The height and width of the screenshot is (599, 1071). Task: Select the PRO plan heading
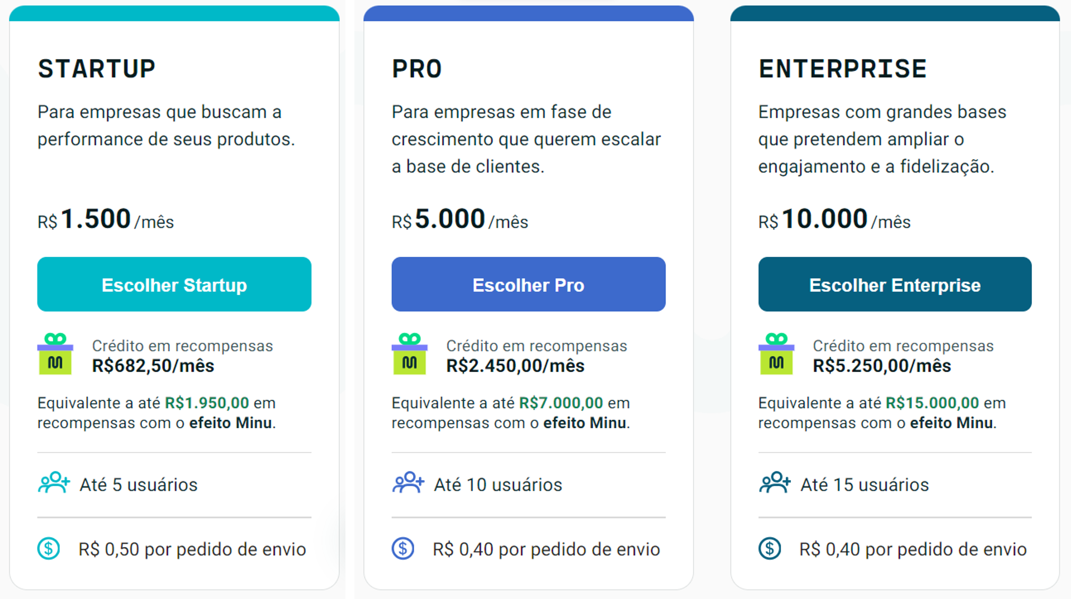click(x=417, y=69)
